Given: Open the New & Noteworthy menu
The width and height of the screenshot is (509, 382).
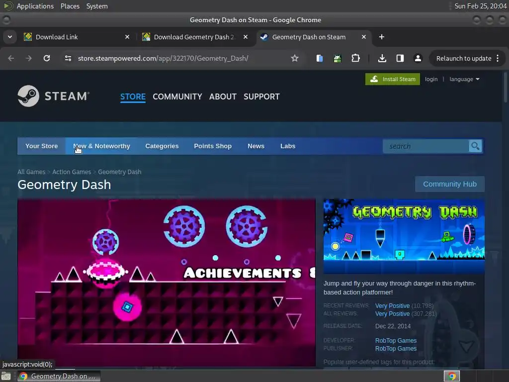Looking at the screenshot, I should pos(101,146).
